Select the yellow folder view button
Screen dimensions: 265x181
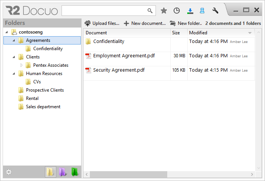(50, 172)
